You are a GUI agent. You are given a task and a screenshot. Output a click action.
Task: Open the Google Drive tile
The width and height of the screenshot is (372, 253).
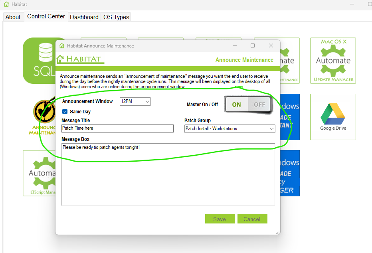[332, 117]
